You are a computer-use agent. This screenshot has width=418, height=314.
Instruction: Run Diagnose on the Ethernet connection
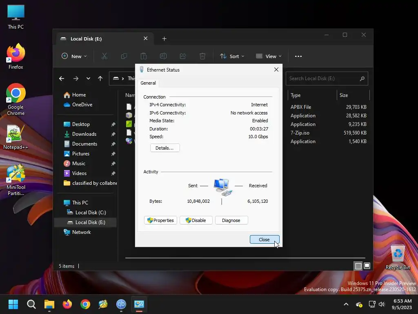pyautogui.click(x=231, y=220)
